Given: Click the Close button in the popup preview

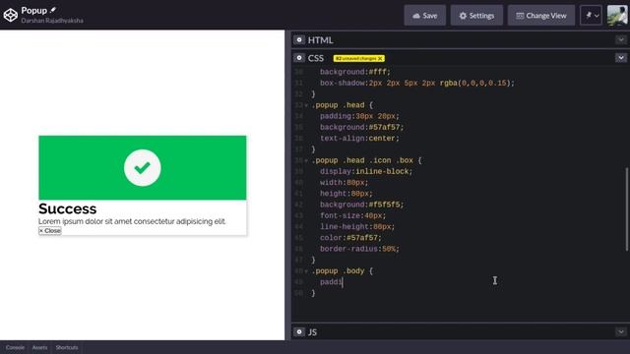Looking at the screenshot, I should (50, 231).
